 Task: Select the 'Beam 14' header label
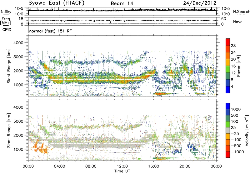(122, 3)
